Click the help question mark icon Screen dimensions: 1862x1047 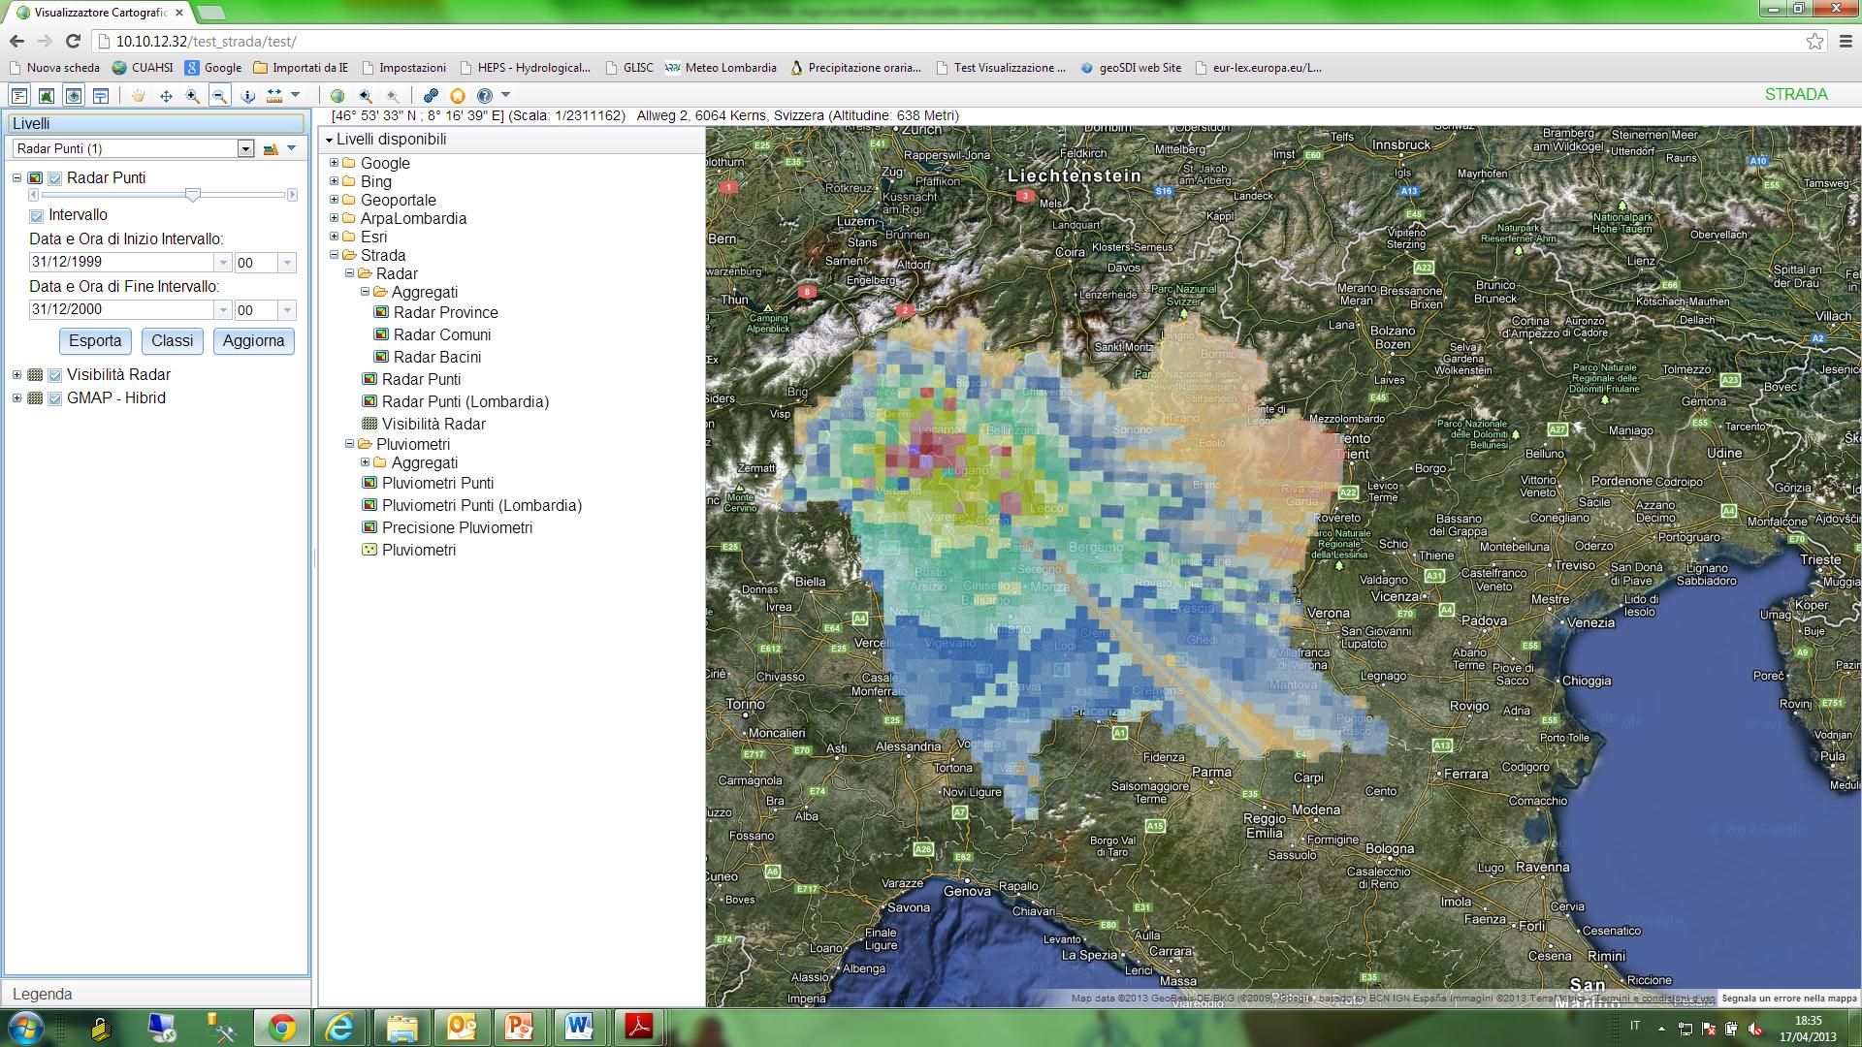pyautogui.click(x=485, y=95)
